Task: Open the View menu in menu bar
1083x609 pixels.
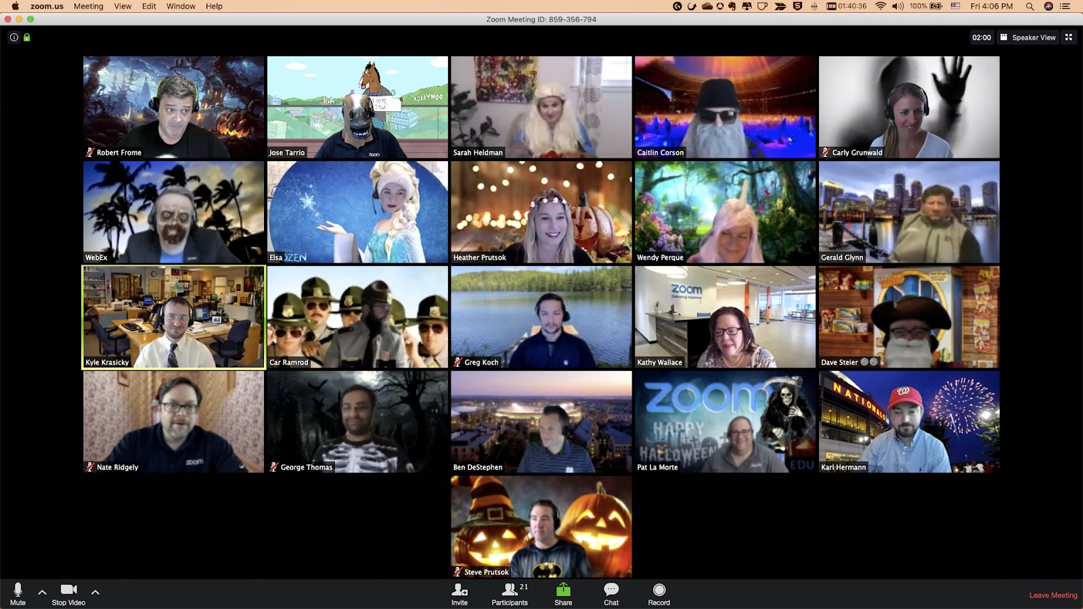Action: tap(123, 6)
